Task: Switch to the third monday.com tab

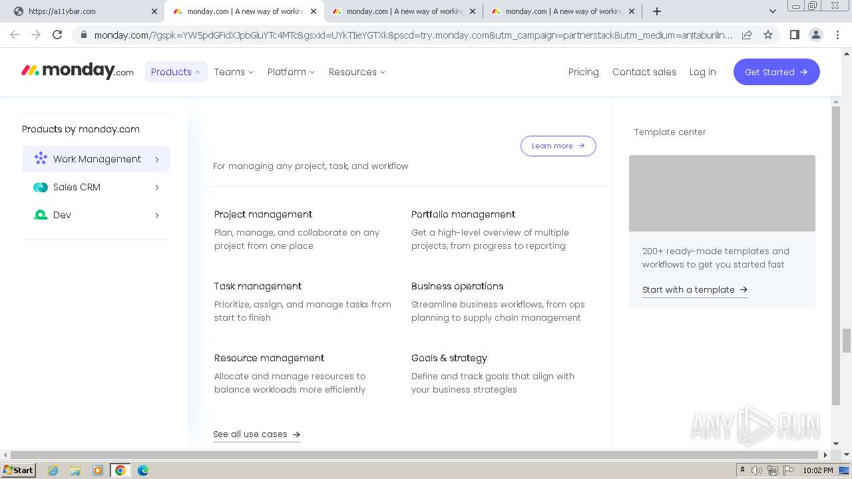Action: pos(403,11)
